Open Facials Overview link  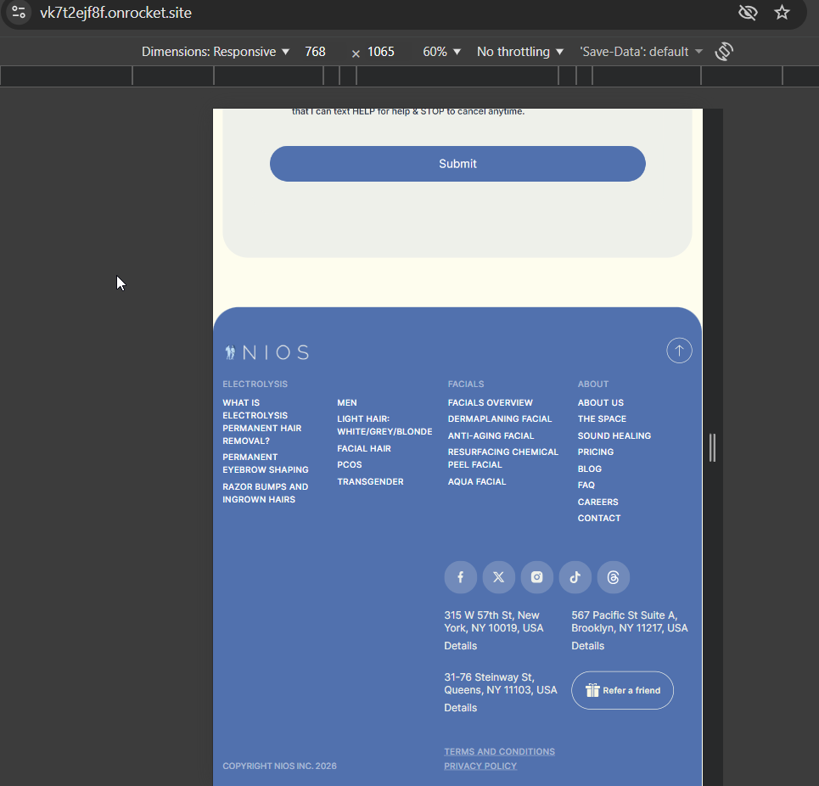[x=490, y=402]
